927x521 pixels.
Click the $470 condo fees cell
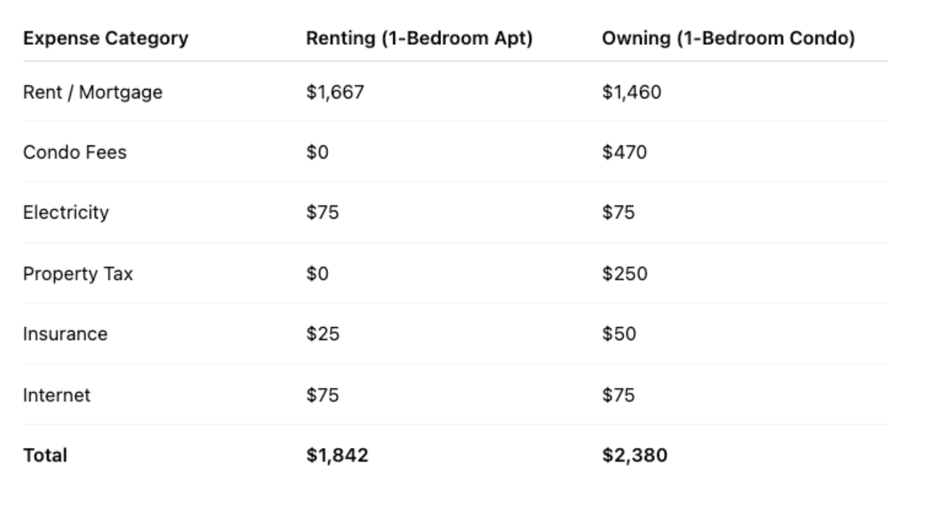624,153
